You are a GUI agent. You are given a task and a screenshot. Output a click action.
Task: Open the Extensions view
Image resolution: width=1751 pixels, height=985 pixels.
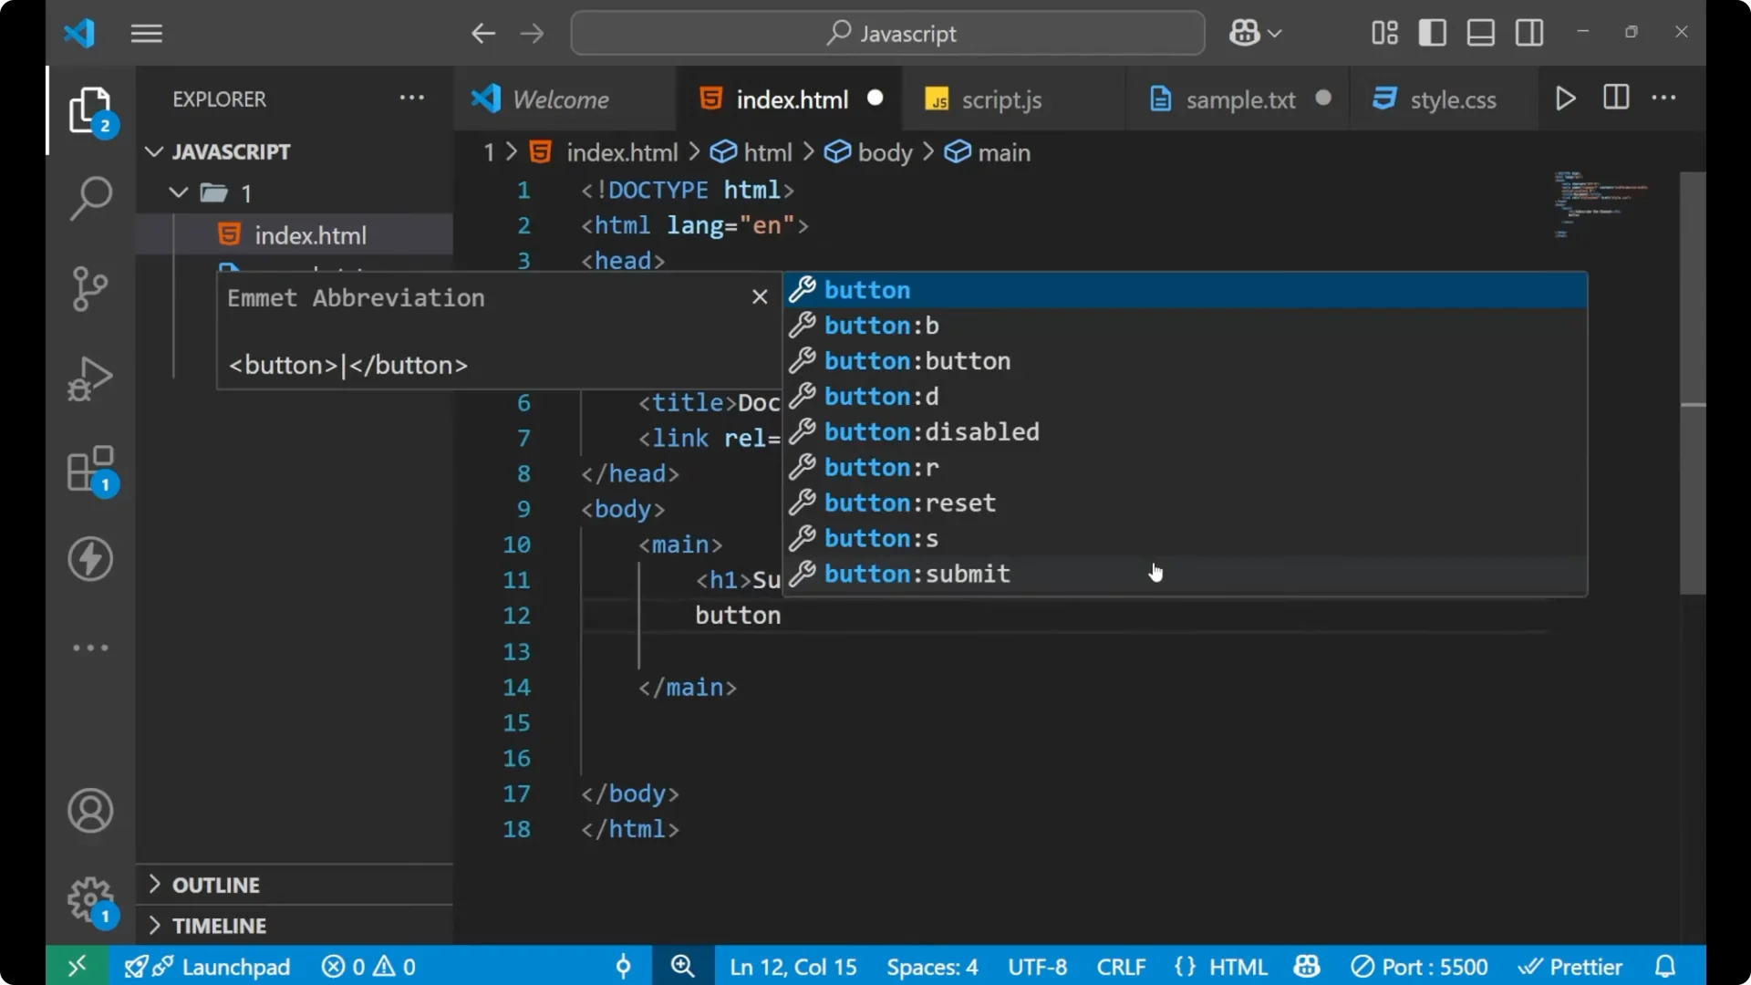89,469
